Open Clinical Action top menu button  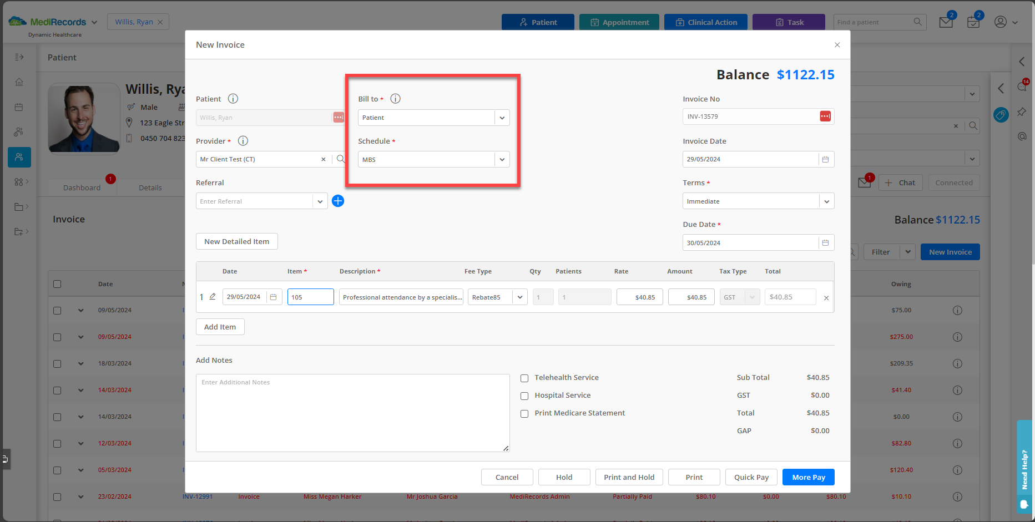[x=706, y=22]
